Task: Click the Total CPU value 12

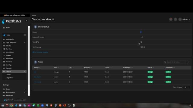Action: (x=141, y=42)
